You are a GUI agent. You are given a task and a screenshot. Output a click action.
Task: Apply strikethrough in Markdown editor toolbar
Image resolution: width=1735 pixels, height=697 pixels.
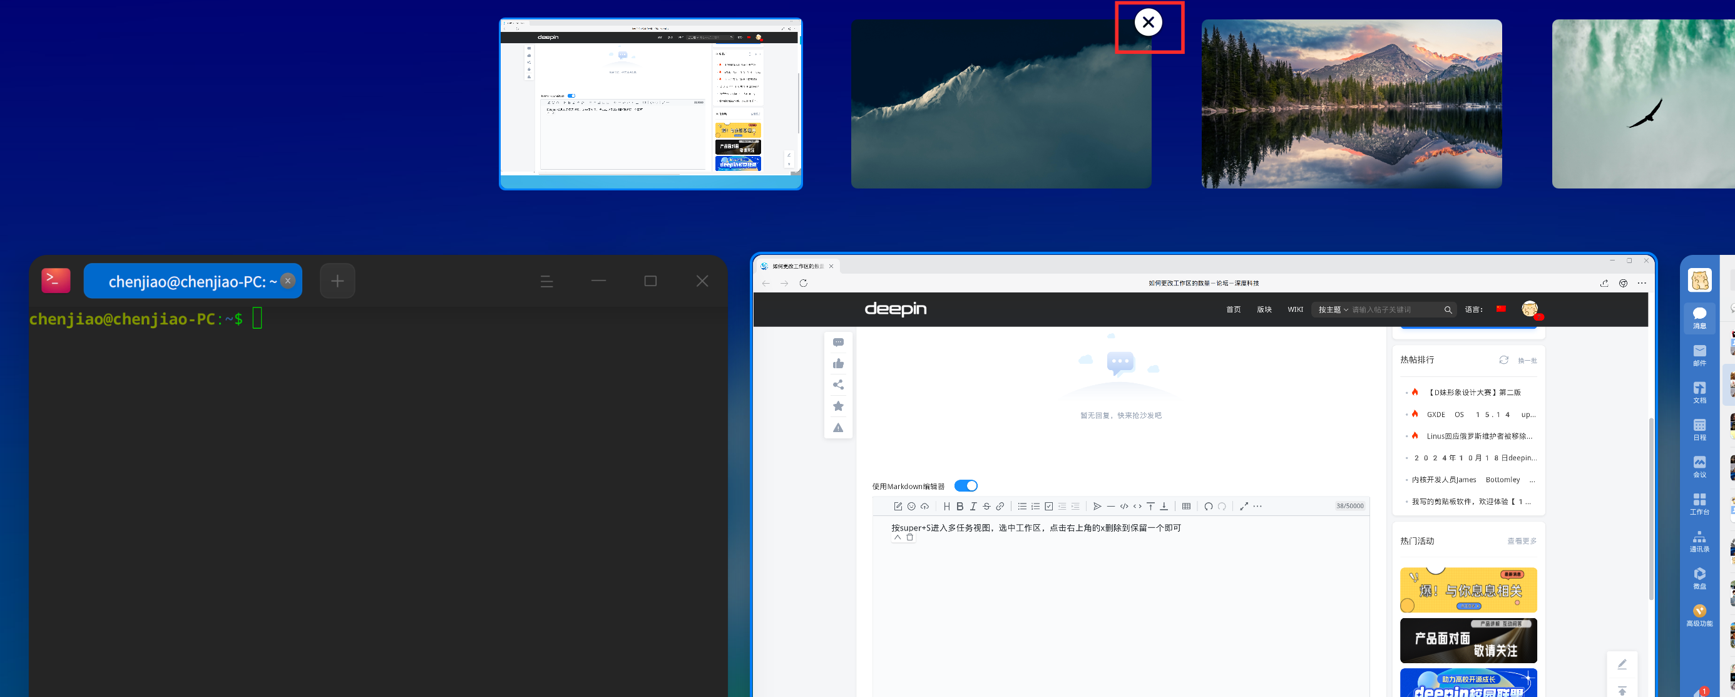tap(986, 506)
